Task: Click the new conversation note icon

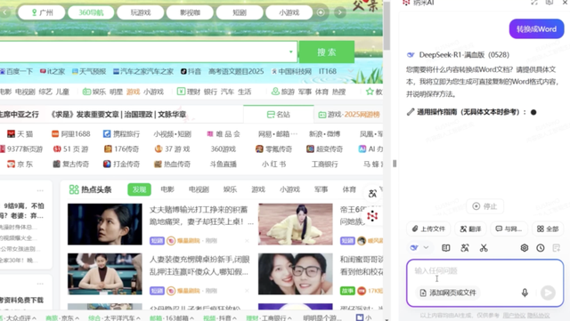Action: coord(556,248)
